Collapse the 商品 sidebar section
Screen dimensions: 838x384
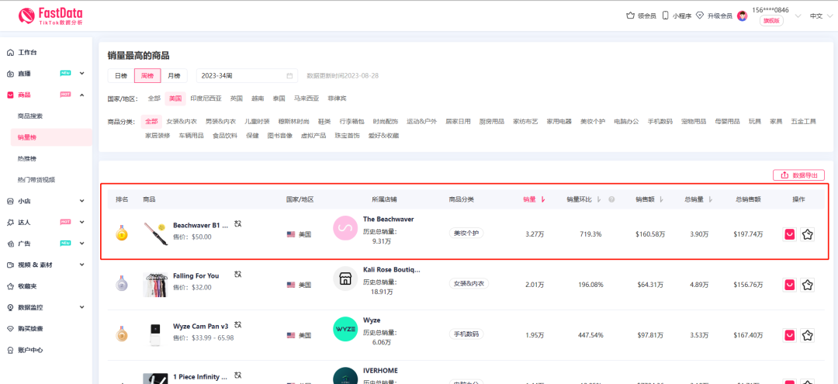(x=82, y=95)
